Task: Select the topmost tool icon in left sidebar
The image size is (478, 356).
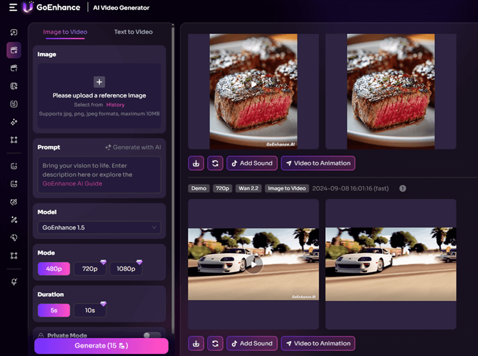Action: point(13,32)
